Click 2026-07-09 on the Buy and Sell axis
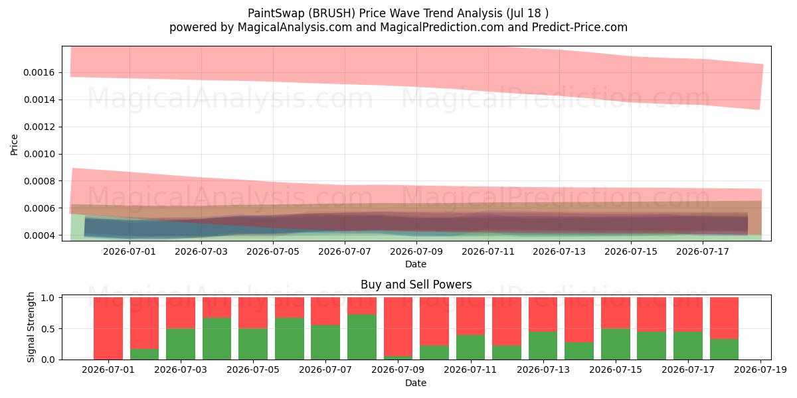The image size is (797, 398). (x=398, y=370)
